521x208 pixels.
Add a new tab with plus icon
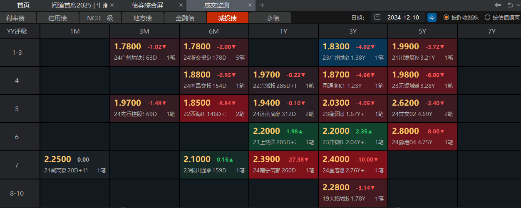[262, 5]
